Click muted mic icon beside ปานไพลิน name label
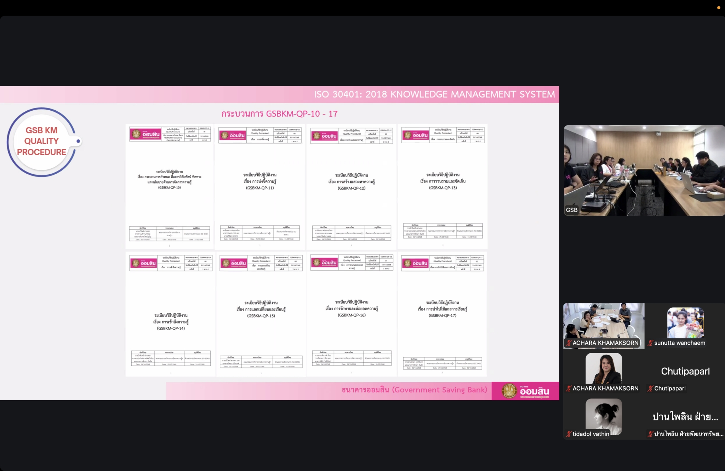Viewport: 725px width, 471px height. (x=650, y=434)
